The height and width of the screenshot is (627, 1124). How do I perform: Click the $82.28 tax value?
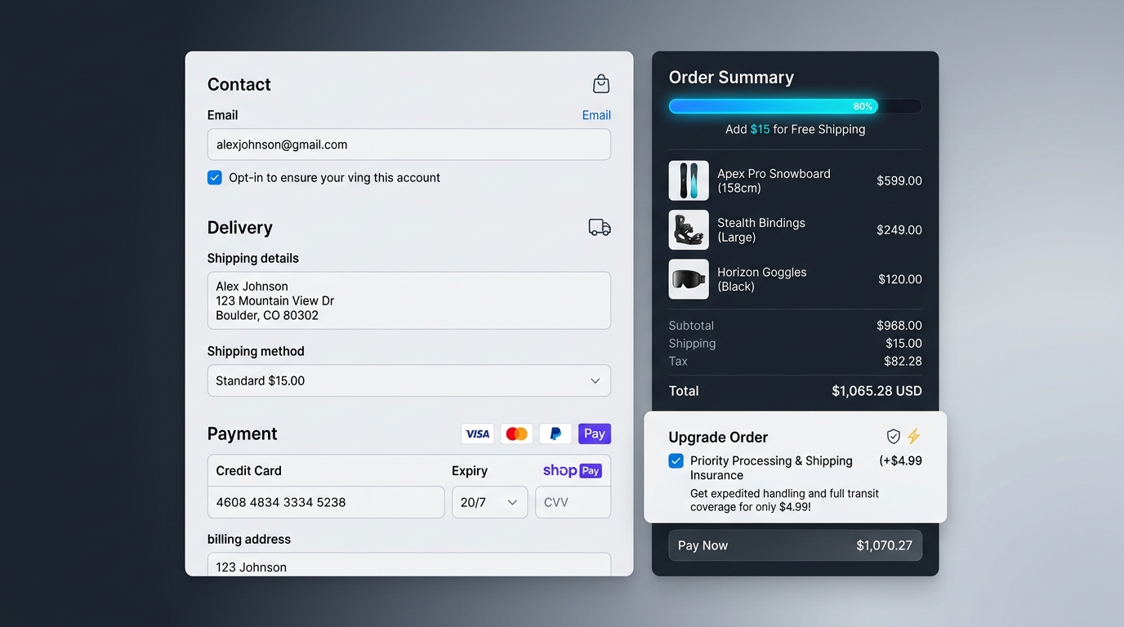tap(903, 361)
